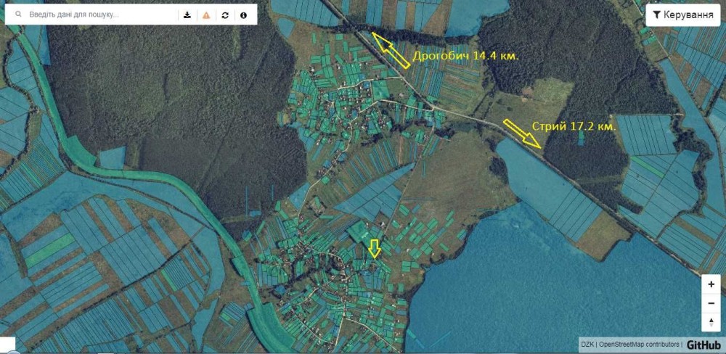The width and height of the screenshot is (726, 354).
Task: Open the OpenStreetMap contributors link
Action: [638, 345]
